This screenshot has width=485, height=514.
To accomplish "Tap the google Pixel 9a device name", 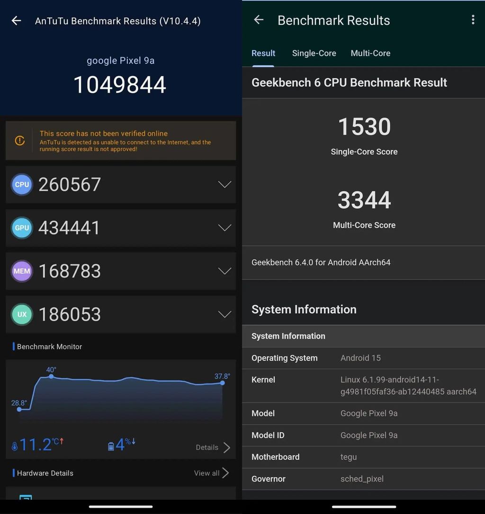I will click(x=120, y=61).
